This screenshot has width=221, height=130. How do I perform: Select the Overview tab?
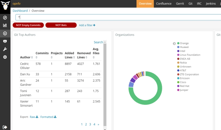(x=145, y=4)
